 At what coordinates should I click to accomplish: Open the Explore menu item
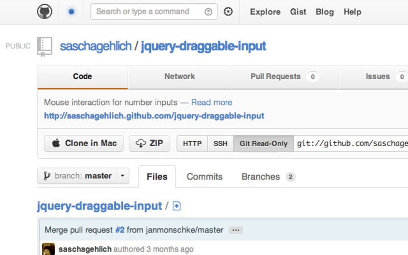point(266,12)
